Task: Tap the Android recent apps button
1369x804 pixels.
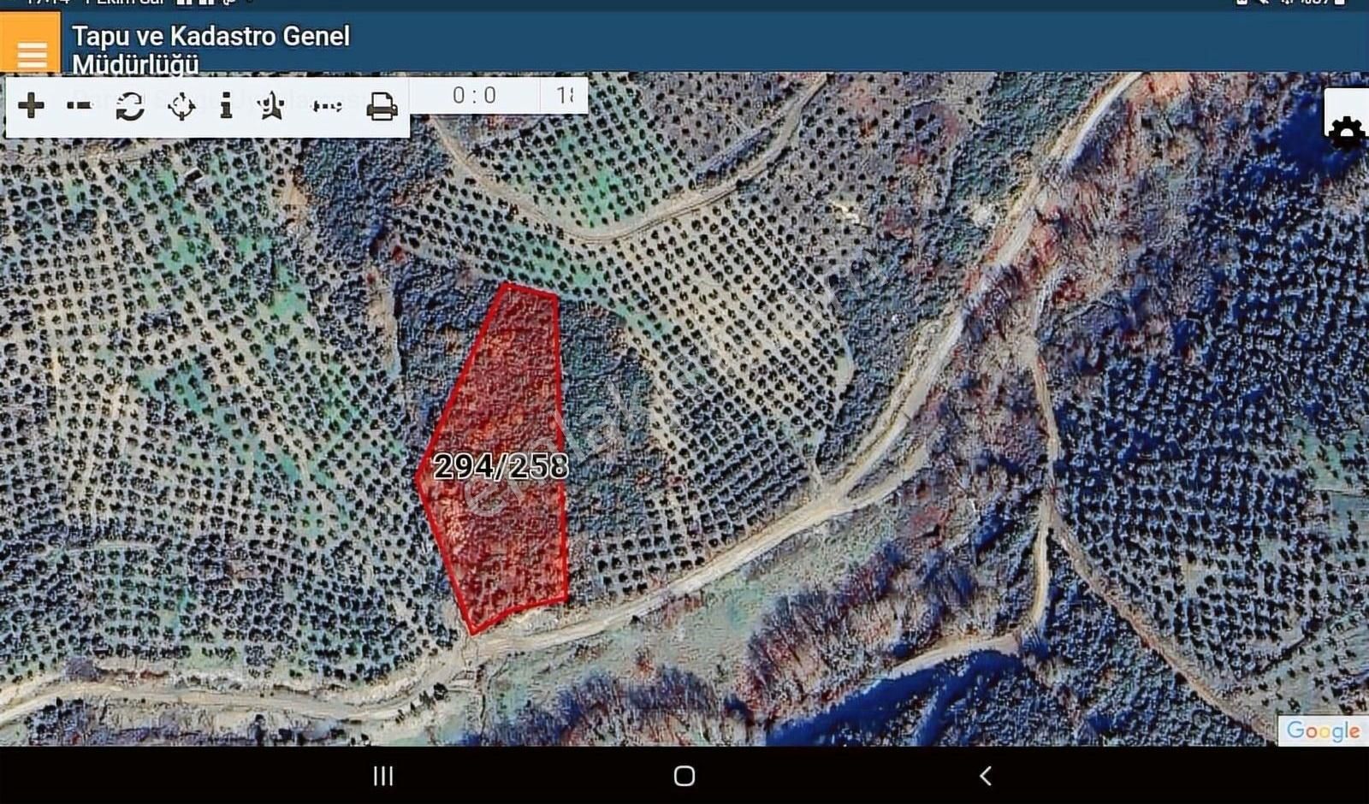Action: 383,776
